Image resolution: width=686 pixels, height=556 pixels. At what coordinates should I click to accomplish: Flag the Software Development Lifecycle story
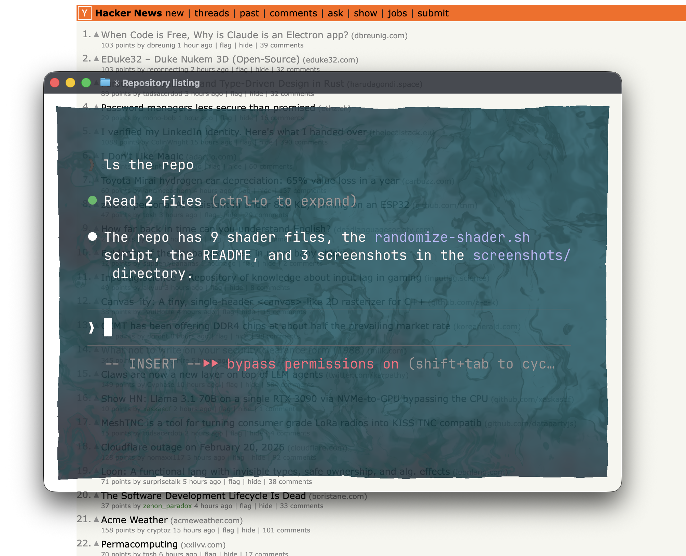245,506
